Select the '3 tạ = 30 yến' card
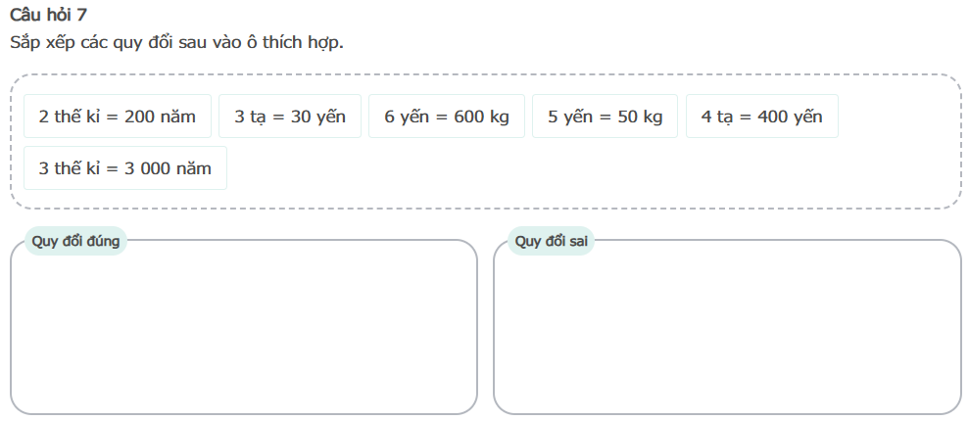Screen dimensions: 969x421 click(x=290, y=117)
